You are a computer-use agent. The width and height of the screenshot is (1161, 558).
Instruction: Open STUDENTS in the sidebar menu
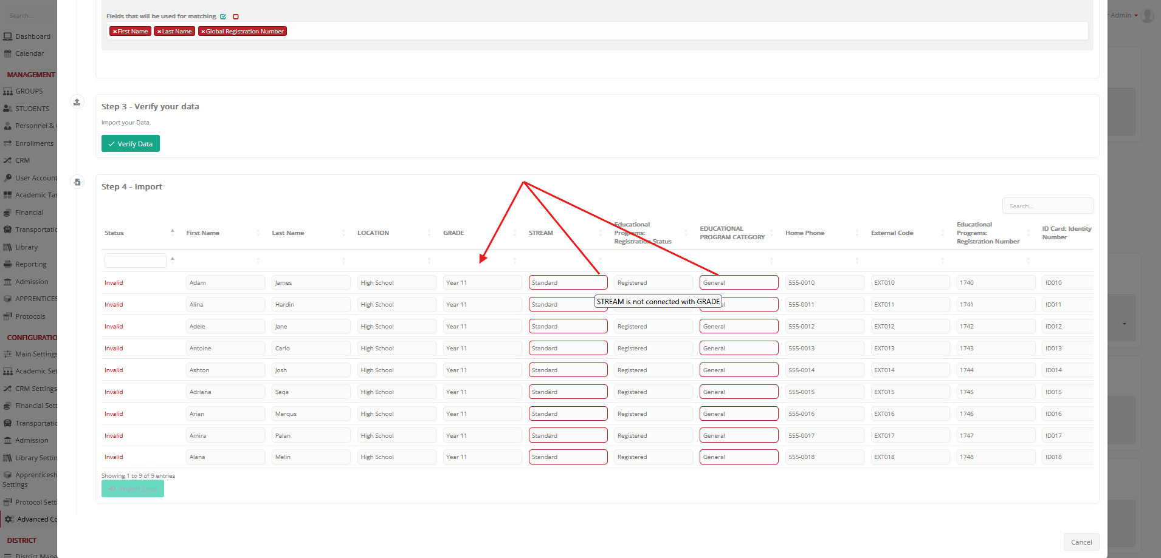pos(32,109)
